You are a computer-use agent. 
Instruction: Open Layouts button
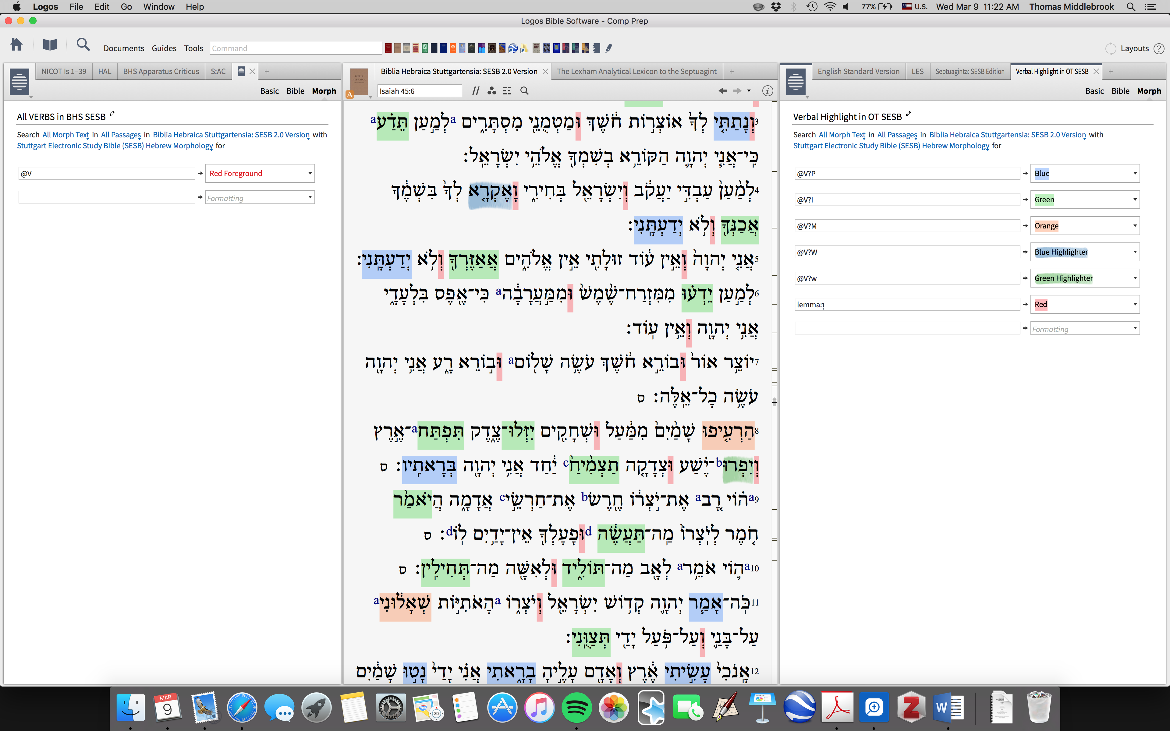pyautogui.click(x=1134, y=48)
